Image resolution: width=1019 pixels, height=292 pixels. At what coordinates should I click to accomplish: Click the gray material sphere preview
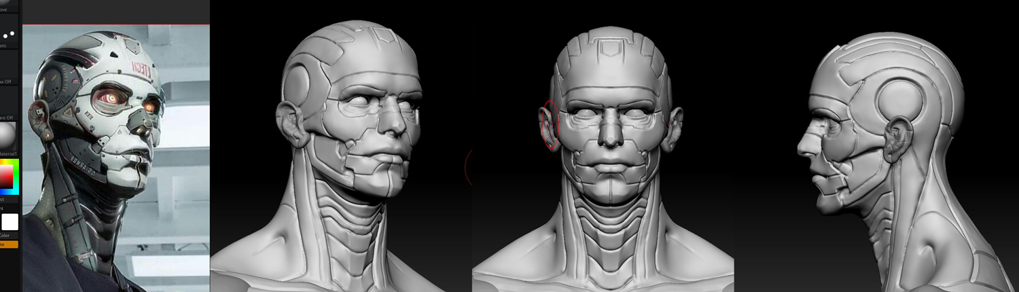coord(9,136)
